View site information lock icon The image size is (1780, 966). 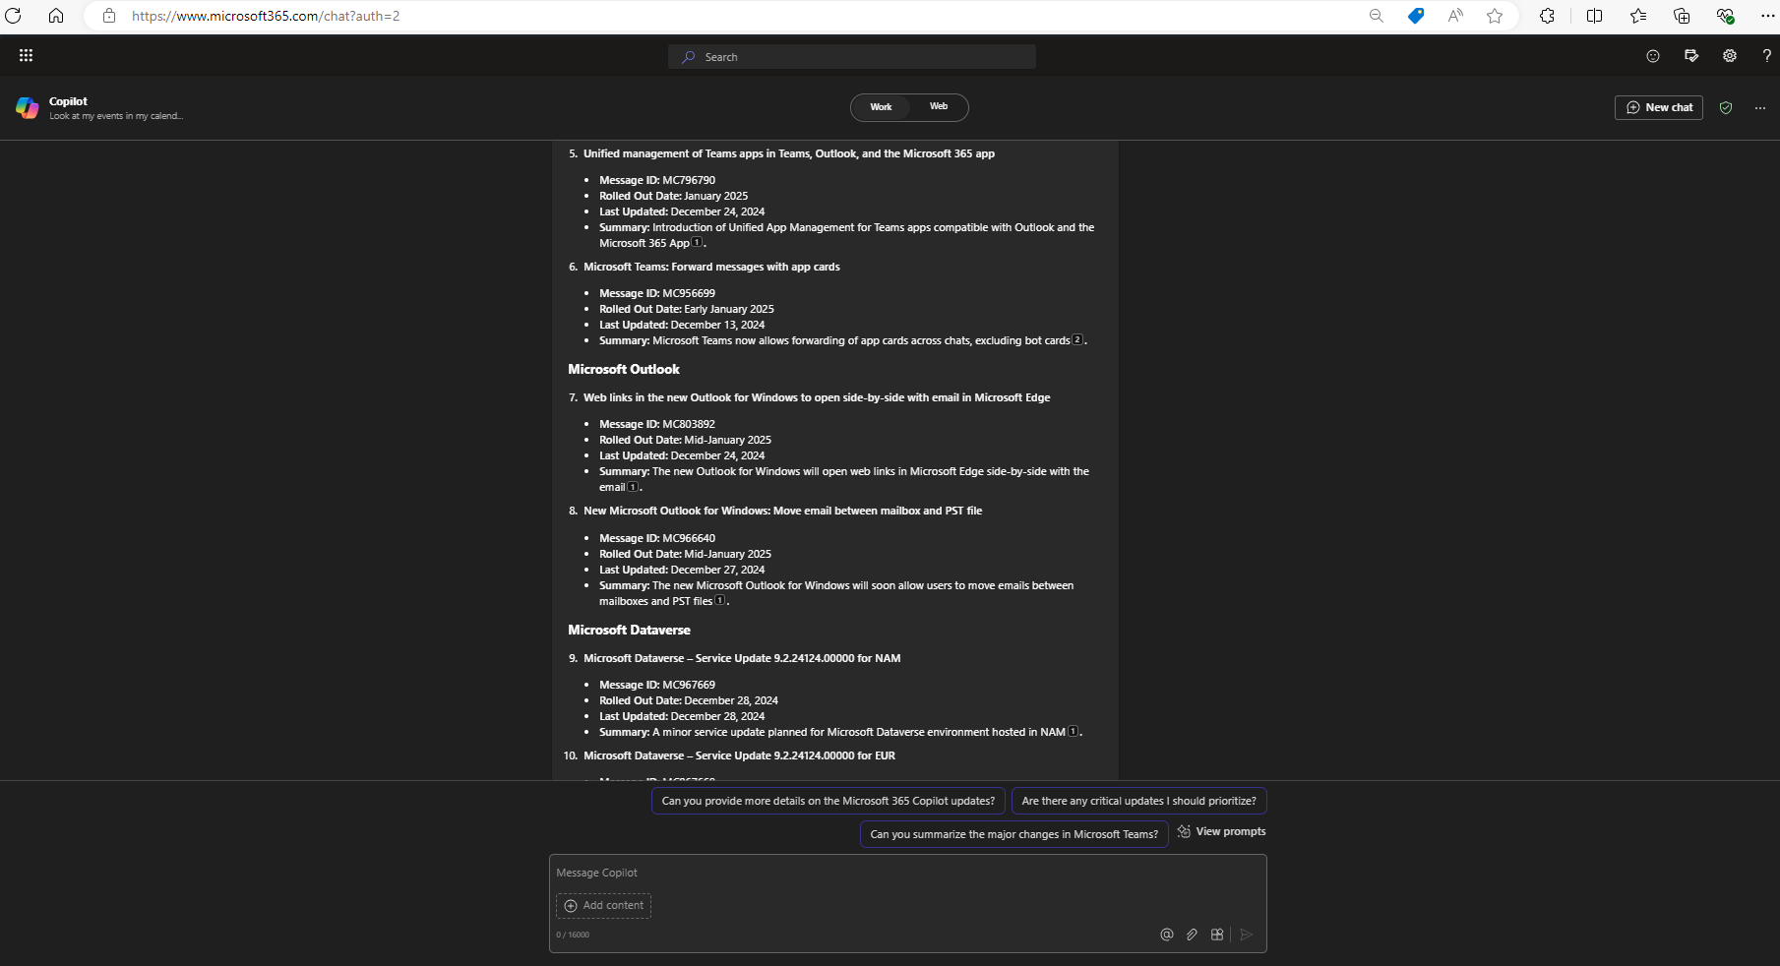pyautogui.click(x=109, y=16)
